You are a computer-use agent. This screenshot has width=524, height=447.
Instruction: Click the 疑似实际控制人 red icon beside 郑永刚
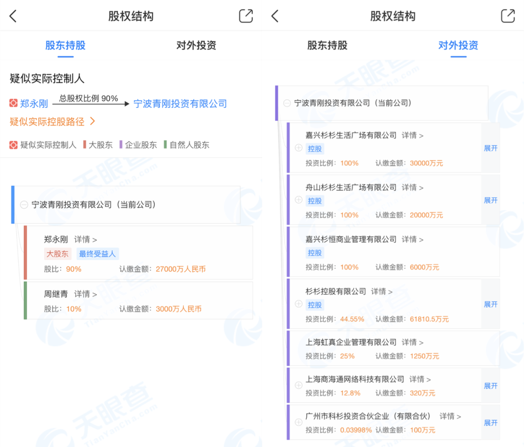coord(14,103)
